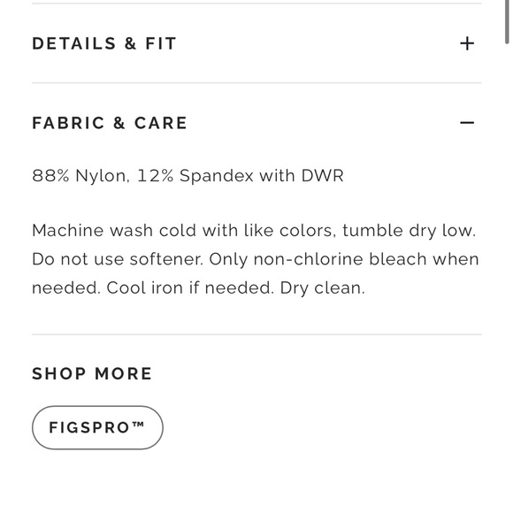This screenshot has height=513, width=513.
Task: Toggle the Fabric & Care section header
Action: point(256,123)
